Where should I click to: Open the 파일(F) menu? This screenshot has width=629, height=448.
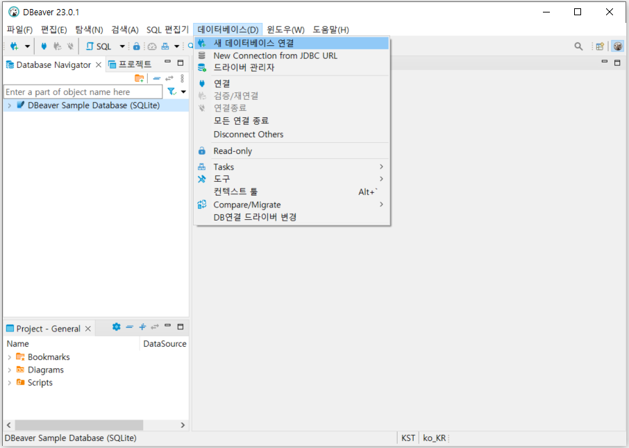[x=19, y=30]
